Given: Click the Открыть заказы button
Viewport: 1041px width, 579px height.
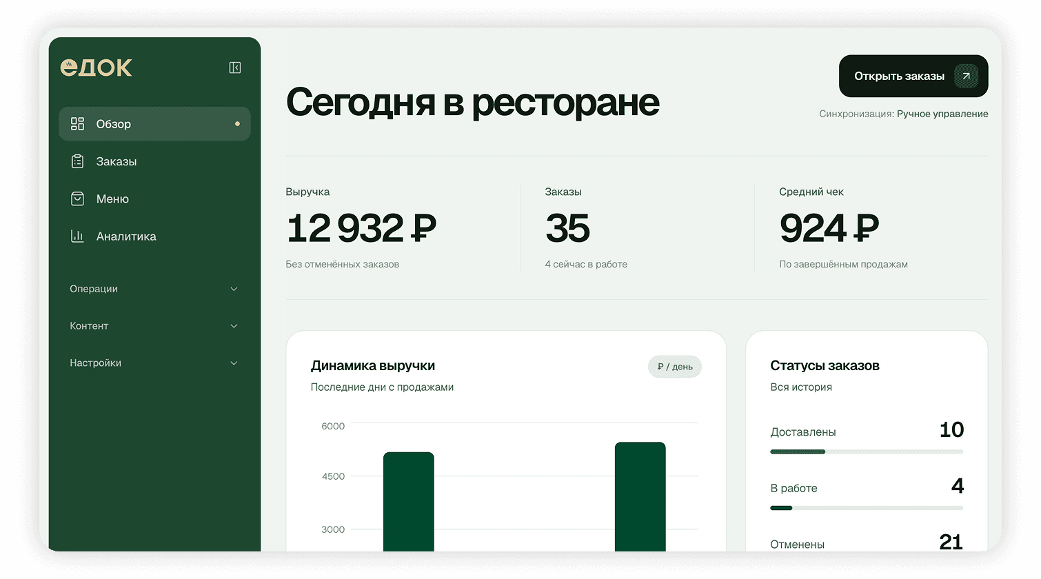Looking at the screenshot, I should [x=913, y=77].
